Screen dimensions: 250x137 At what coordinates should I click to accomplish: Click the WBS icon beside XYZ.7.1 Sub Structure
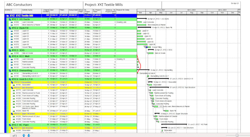12,128
